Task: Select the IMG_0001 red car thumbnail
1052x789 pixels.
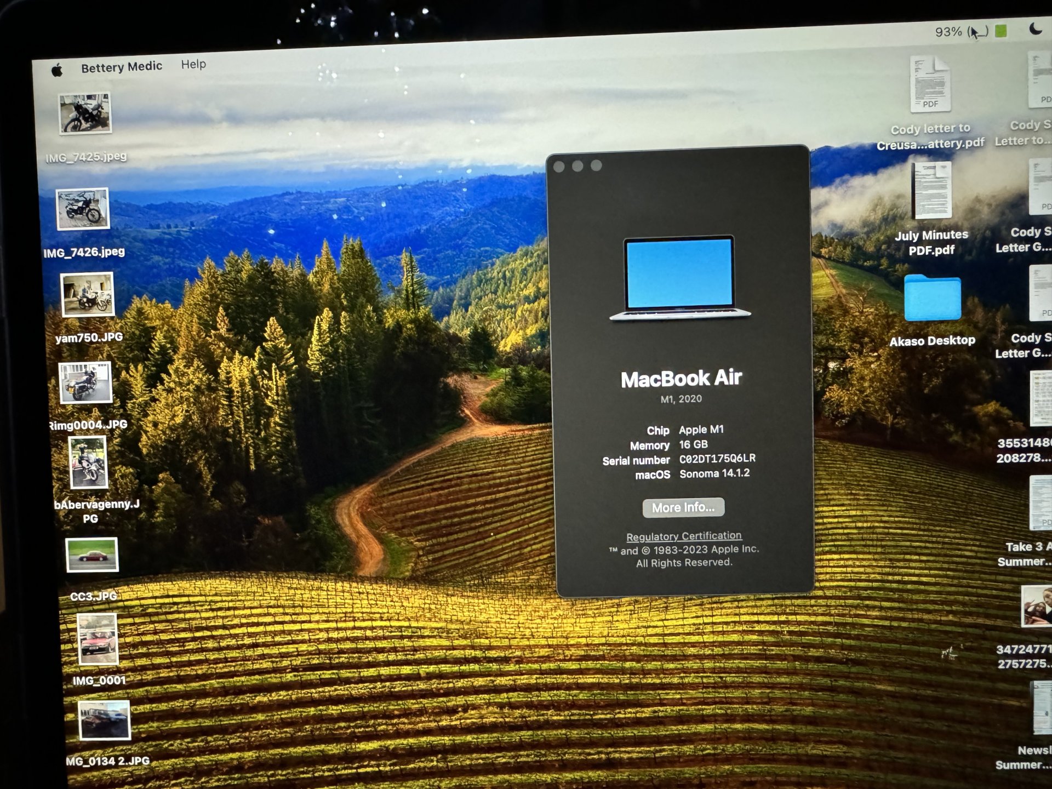Action: (98, 640)
